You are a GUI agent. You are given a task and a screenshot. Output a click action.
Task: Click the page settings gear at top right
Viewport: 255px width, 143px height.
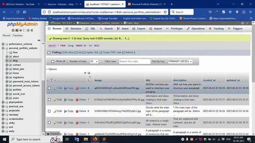[x=243, y=23]
